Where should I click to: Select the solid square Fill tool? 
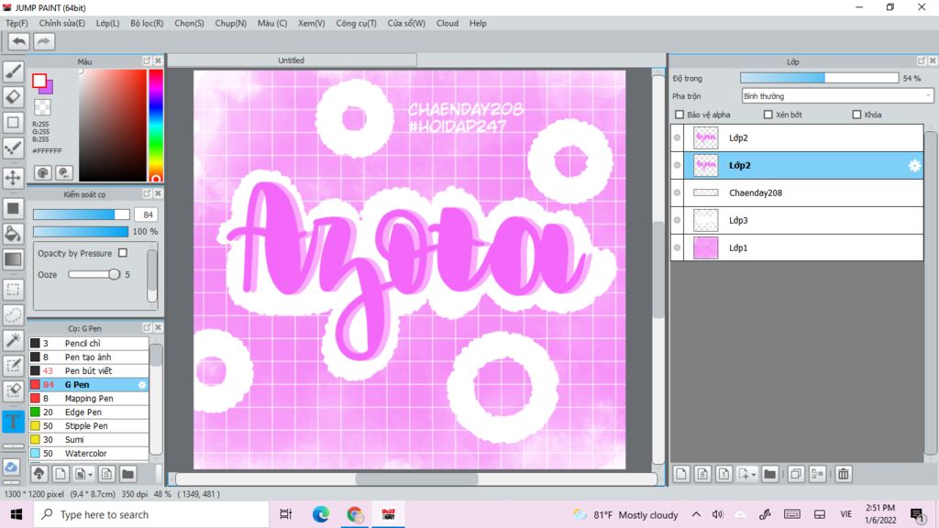[13, 208]
